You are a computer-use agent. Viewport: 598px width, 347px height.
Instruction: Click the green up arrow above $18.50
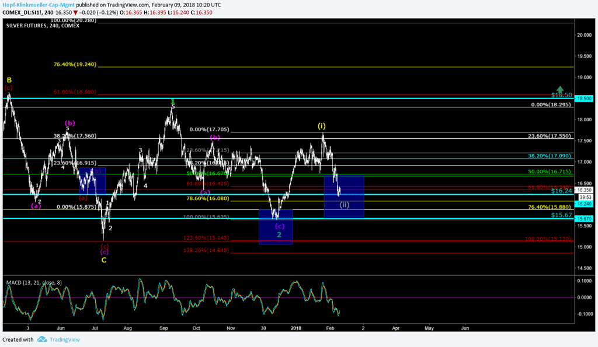coord(561,89)
